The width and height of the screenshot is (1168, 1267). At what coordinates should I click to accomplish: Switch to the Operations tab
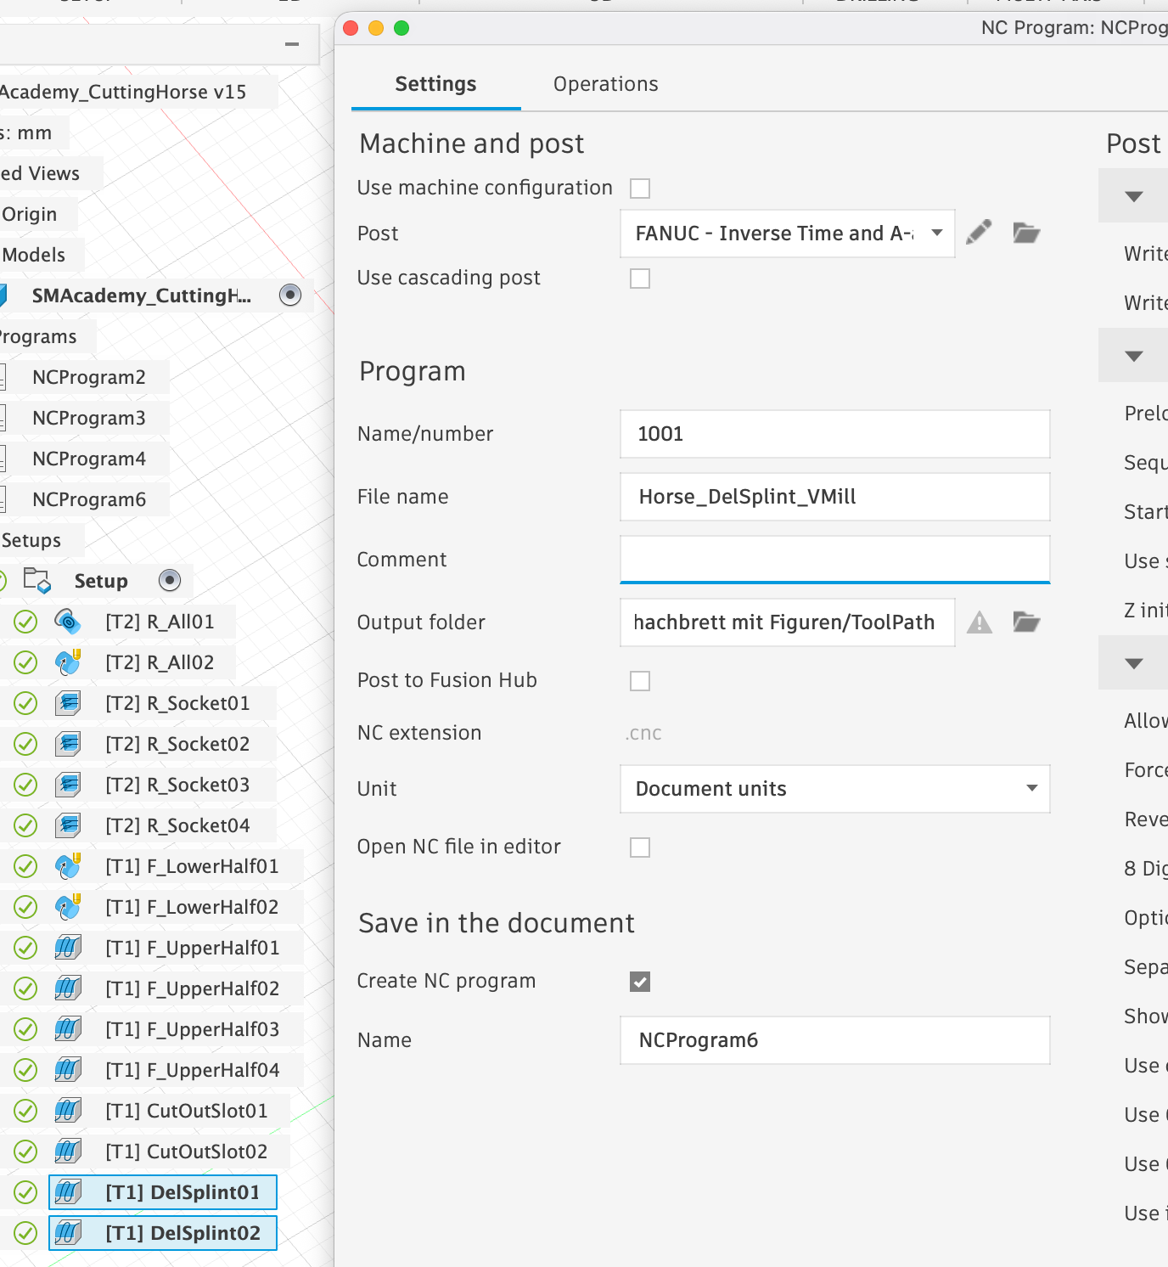(605, 84)
